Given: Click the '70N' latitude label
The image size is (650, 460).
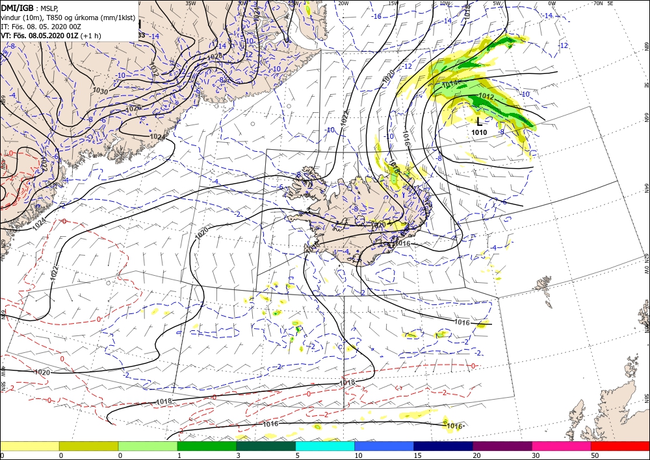Looking at the screenshot, I should click(598, 3).
